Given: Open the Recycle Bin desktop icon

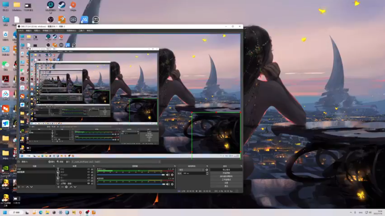Looking at the screenshot, I should (x=5, y=36).
